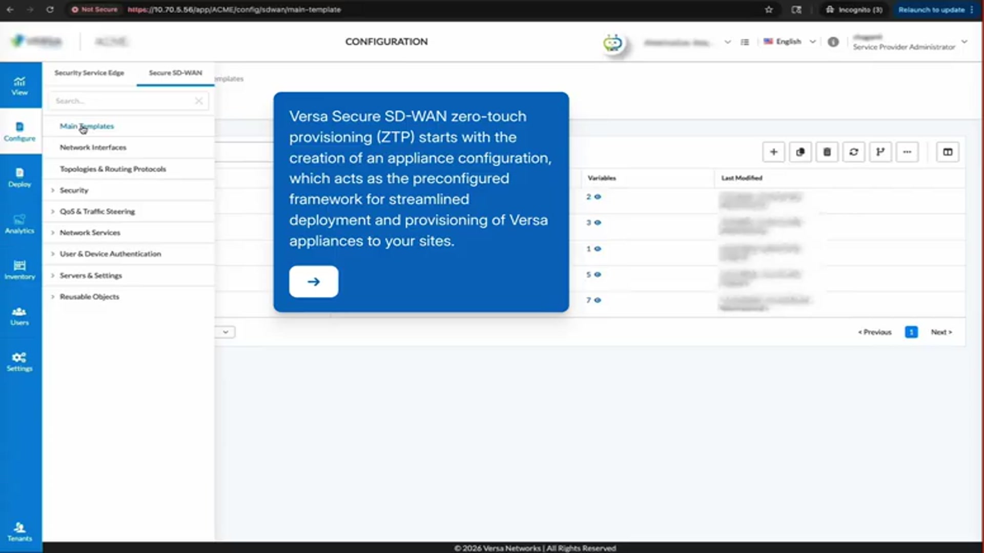The image size is (984, 553).
Task: Click the more options (...) toolbar icon
Action: pos(907,152)
